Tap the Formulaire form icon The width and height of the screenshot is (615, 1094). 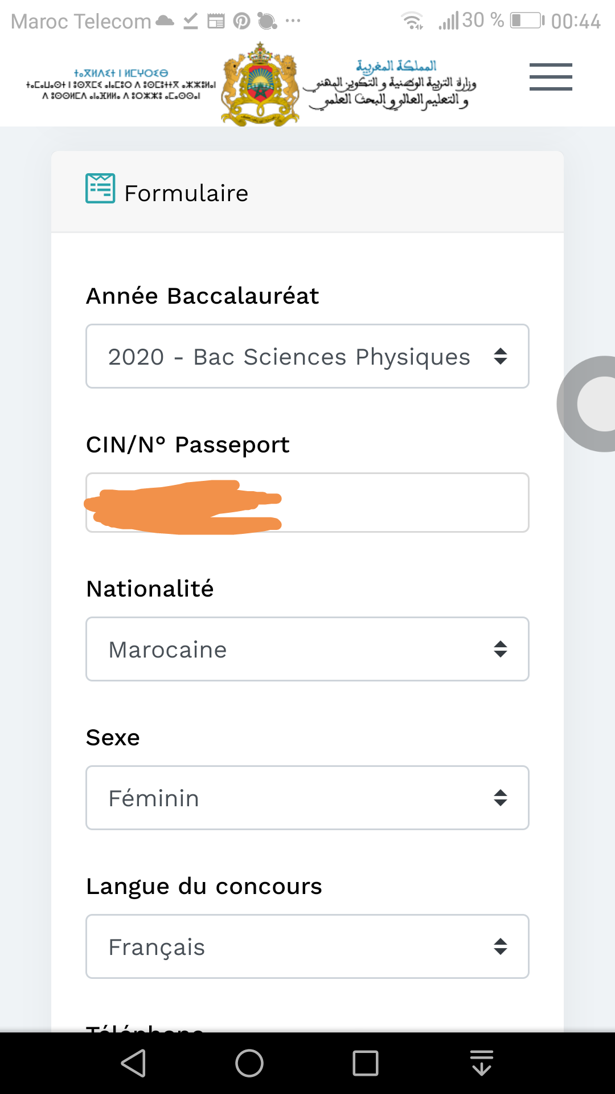100,189
